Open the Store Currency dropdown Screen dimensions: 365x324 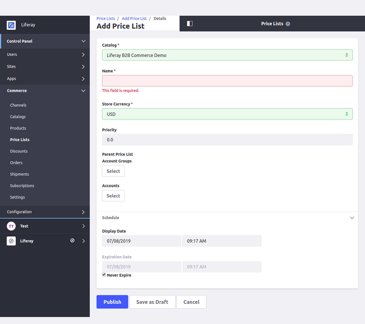click(x=227, y=114)
